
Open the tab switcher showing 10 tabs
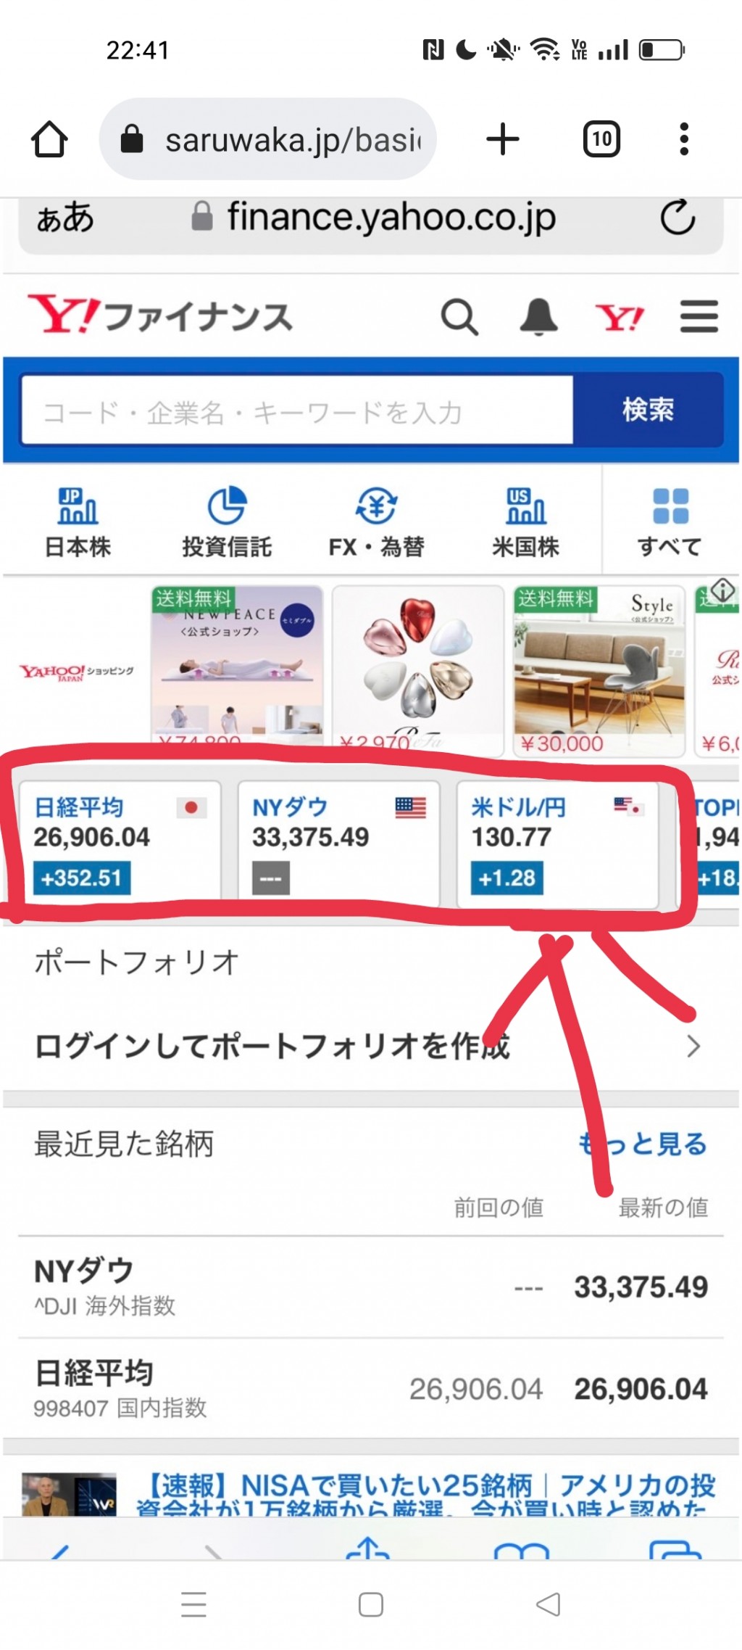tap(601, 139)
